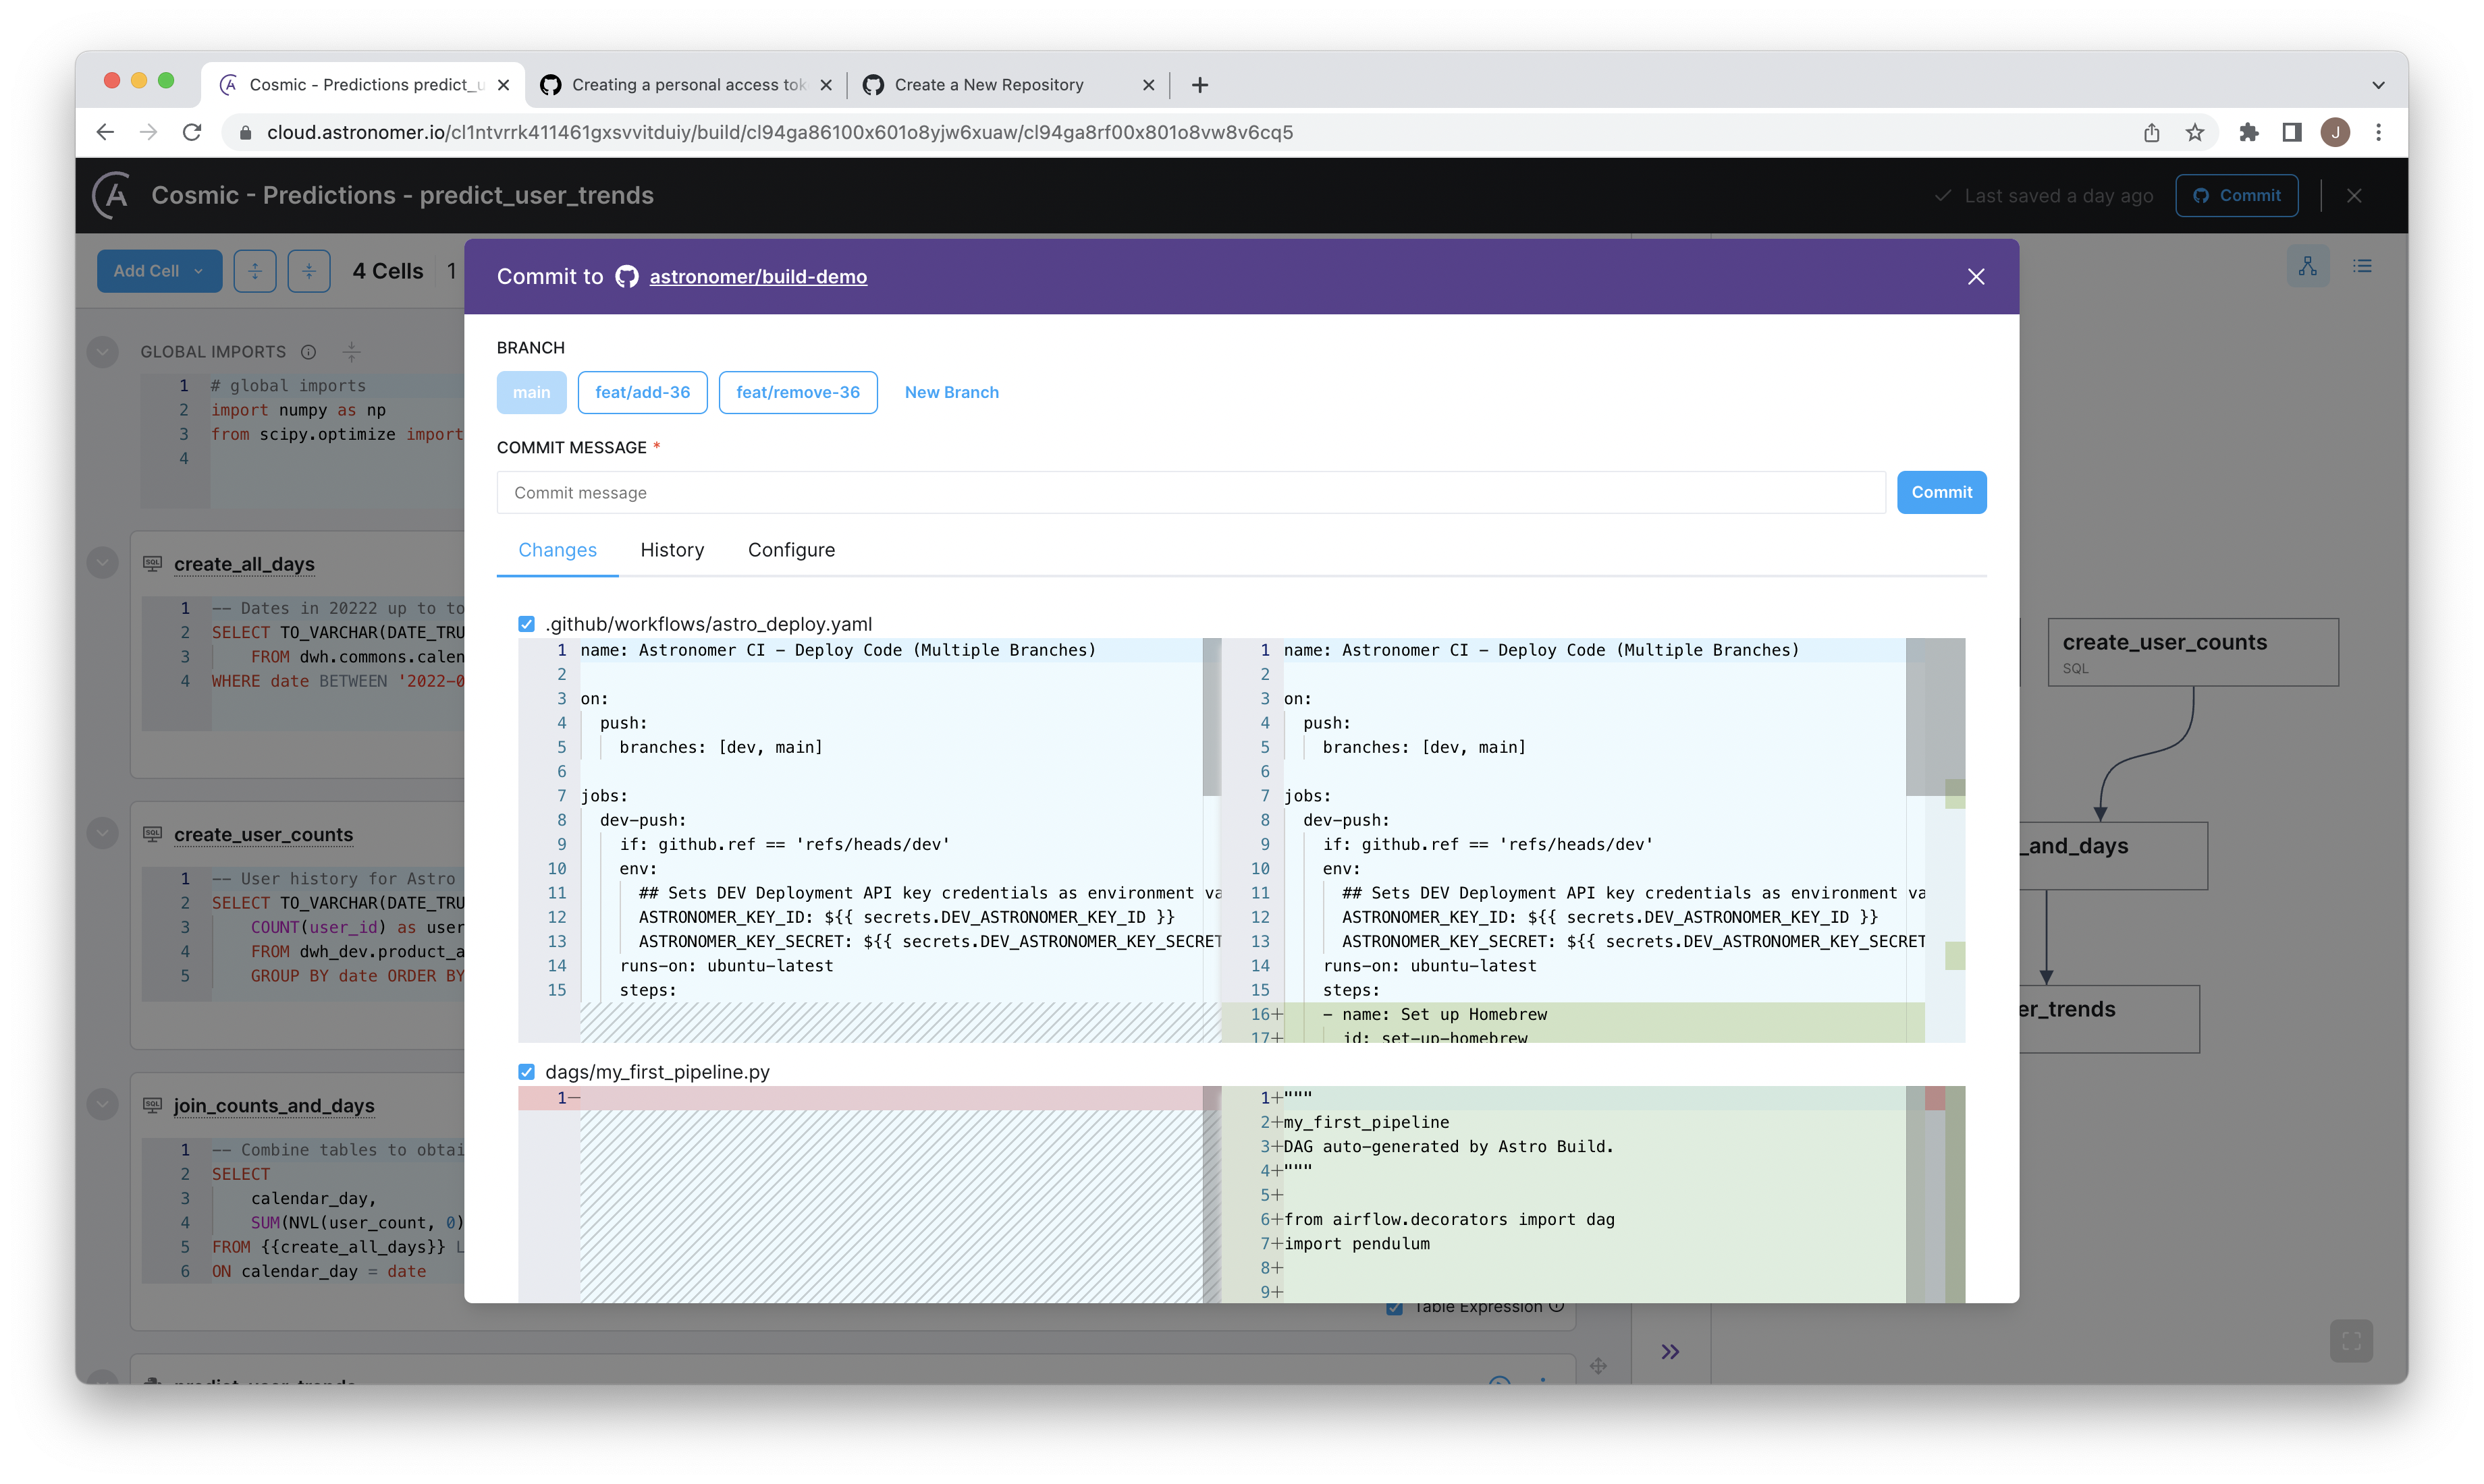Uncheck the dags/my_first_pipeline.py checkbox

coord(526,1072)
